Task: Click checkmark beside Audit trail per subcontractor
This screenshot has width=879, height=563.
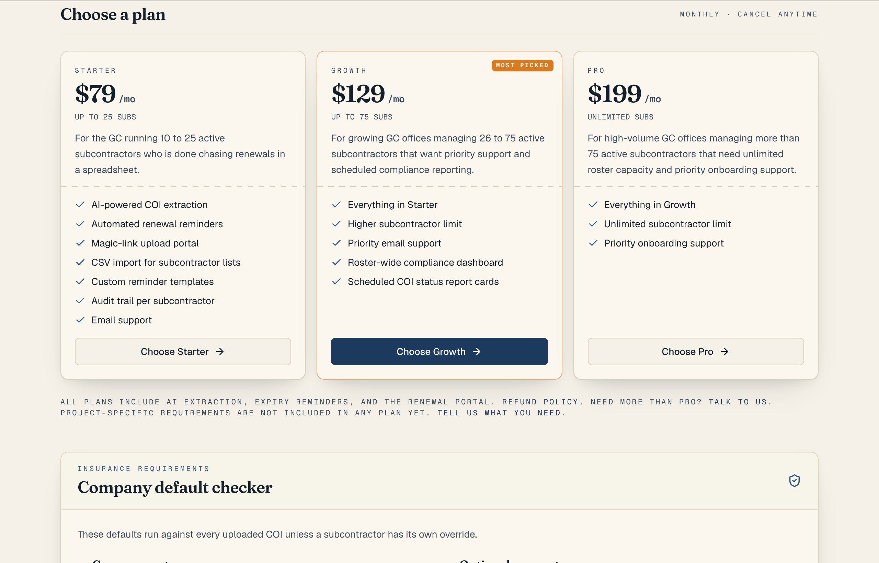Action: point(80,301)
